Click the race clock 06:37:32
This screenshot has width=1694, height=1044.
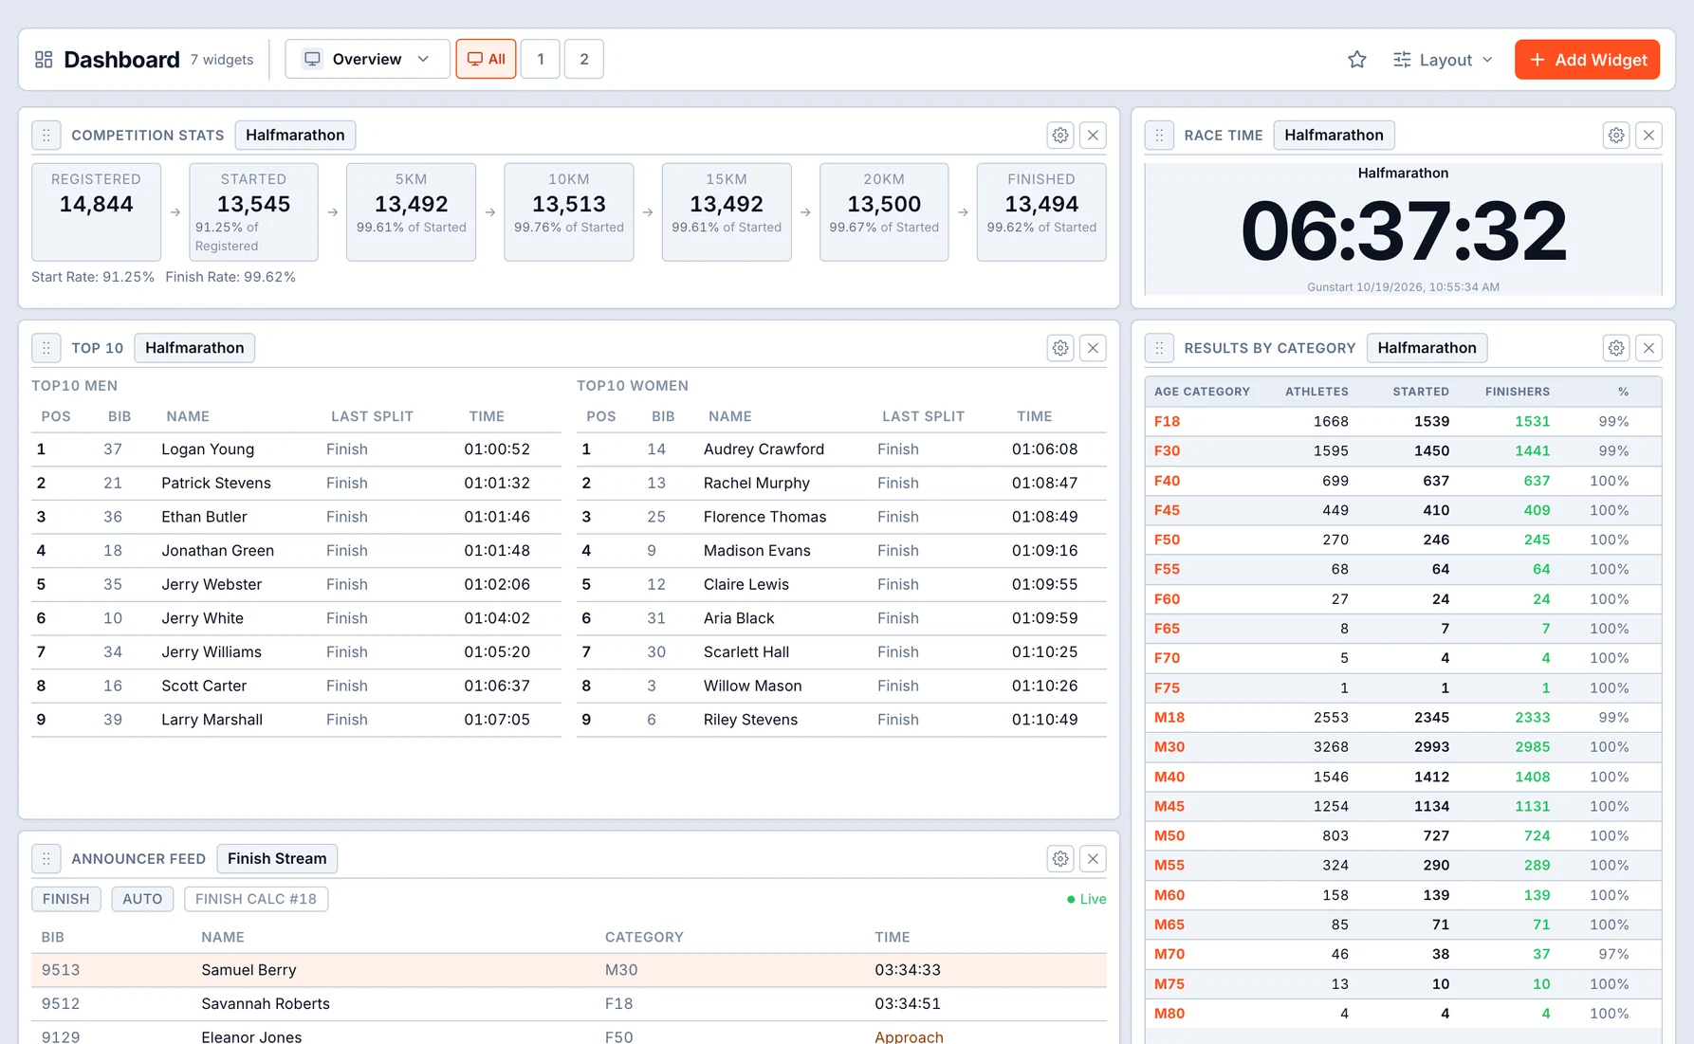(1403, 231)
